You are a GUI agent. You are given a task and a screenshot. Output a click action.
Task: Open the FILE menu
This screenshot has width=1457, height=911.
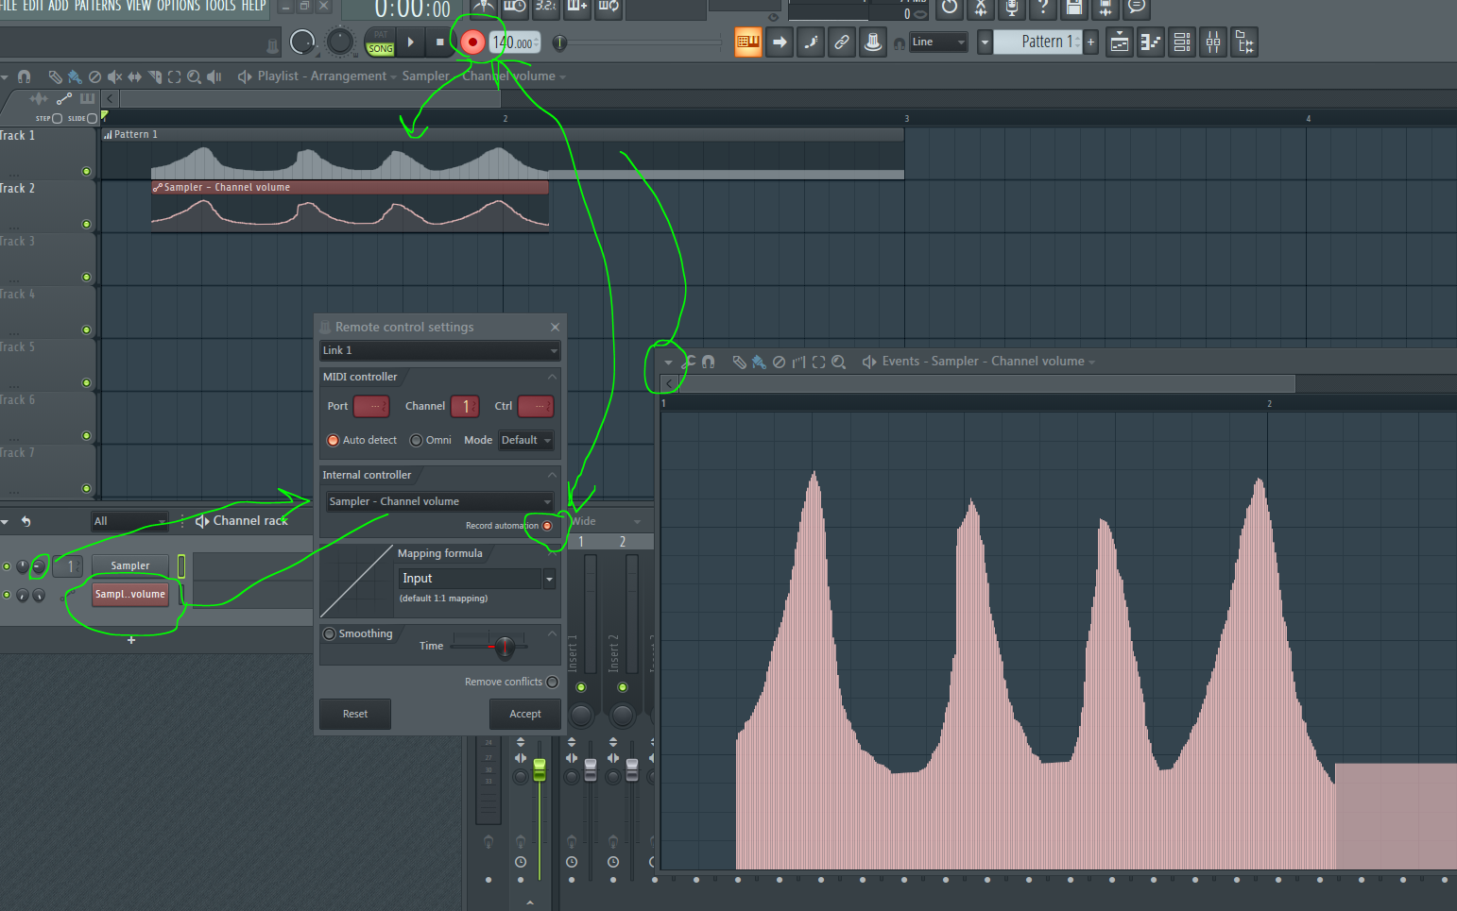[x=9, y=6]
